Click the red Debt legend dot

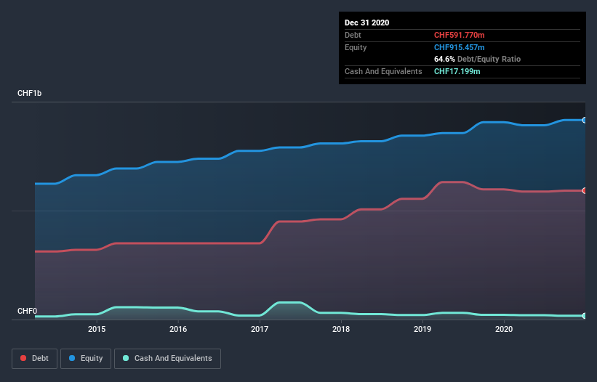(23, 358)
